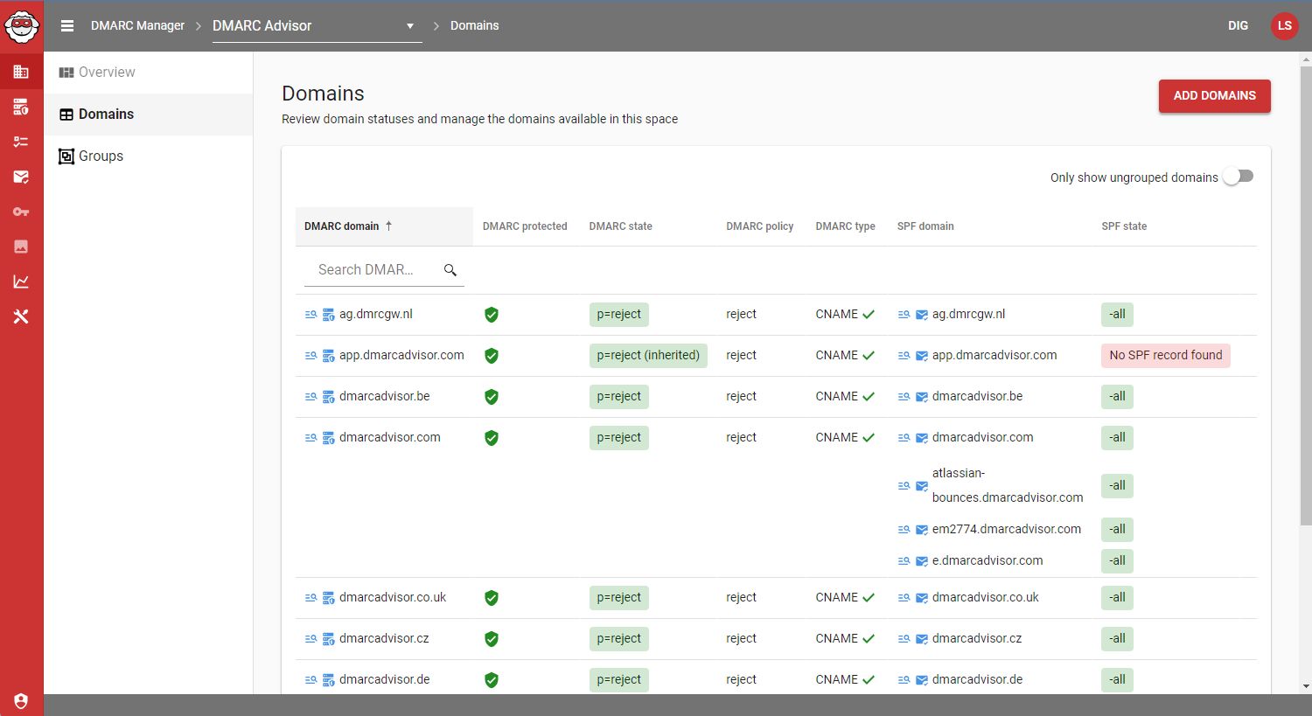1312x716 pixels.
Task: Open DNS settings icon for dmarcadvisor.be DMARC row
Action: coord(329,397)
